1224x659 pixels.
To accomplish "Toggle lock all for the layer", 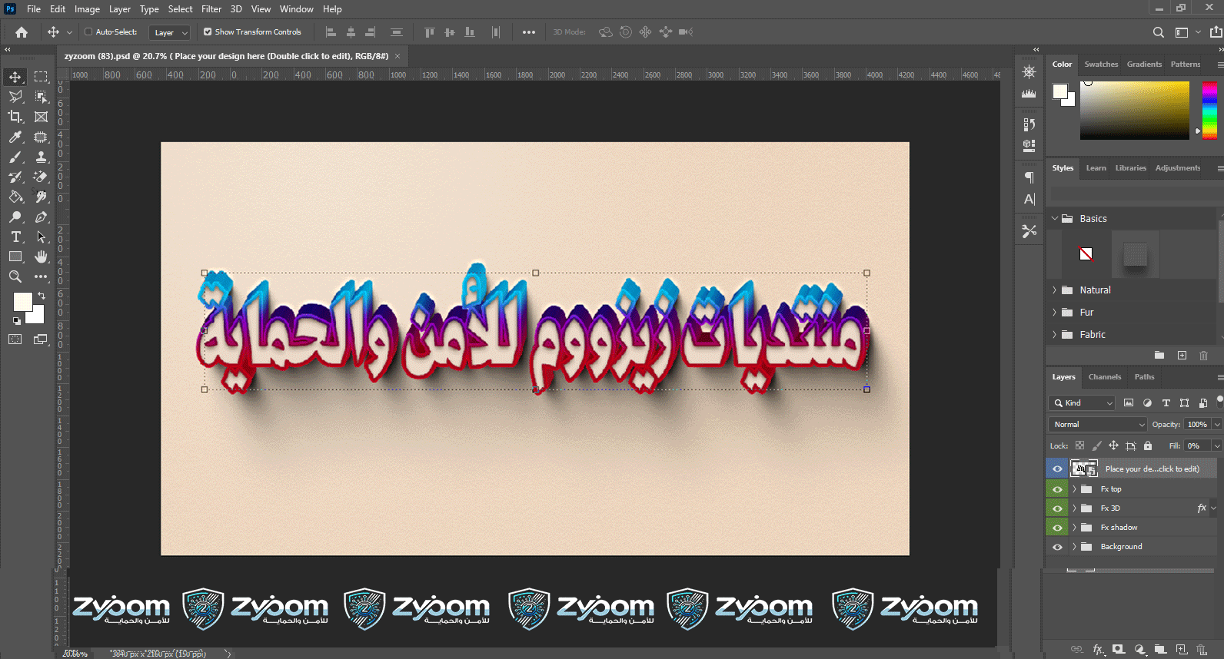I will [1148, 445].
